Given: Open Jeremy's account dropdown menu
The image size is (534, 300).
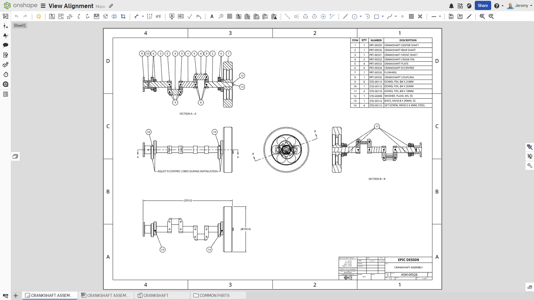Looking at the screenshot, I should pos(519,6).
